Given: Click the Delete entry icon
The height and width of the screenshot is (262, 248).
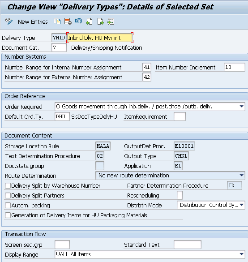Looking at the screenshot, I should point(68,21).
